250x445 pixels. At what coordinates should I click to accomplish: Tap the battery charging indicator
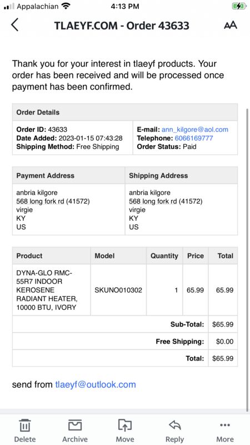[x=239, y=6]
